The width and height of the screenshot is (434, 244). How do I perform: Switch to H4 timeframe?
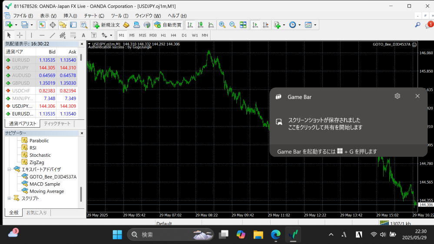(x=173, y=35)
